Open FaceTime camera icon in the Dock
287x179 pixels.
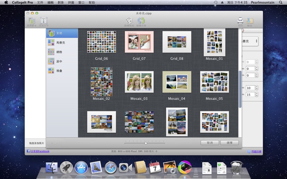(125, 168)
